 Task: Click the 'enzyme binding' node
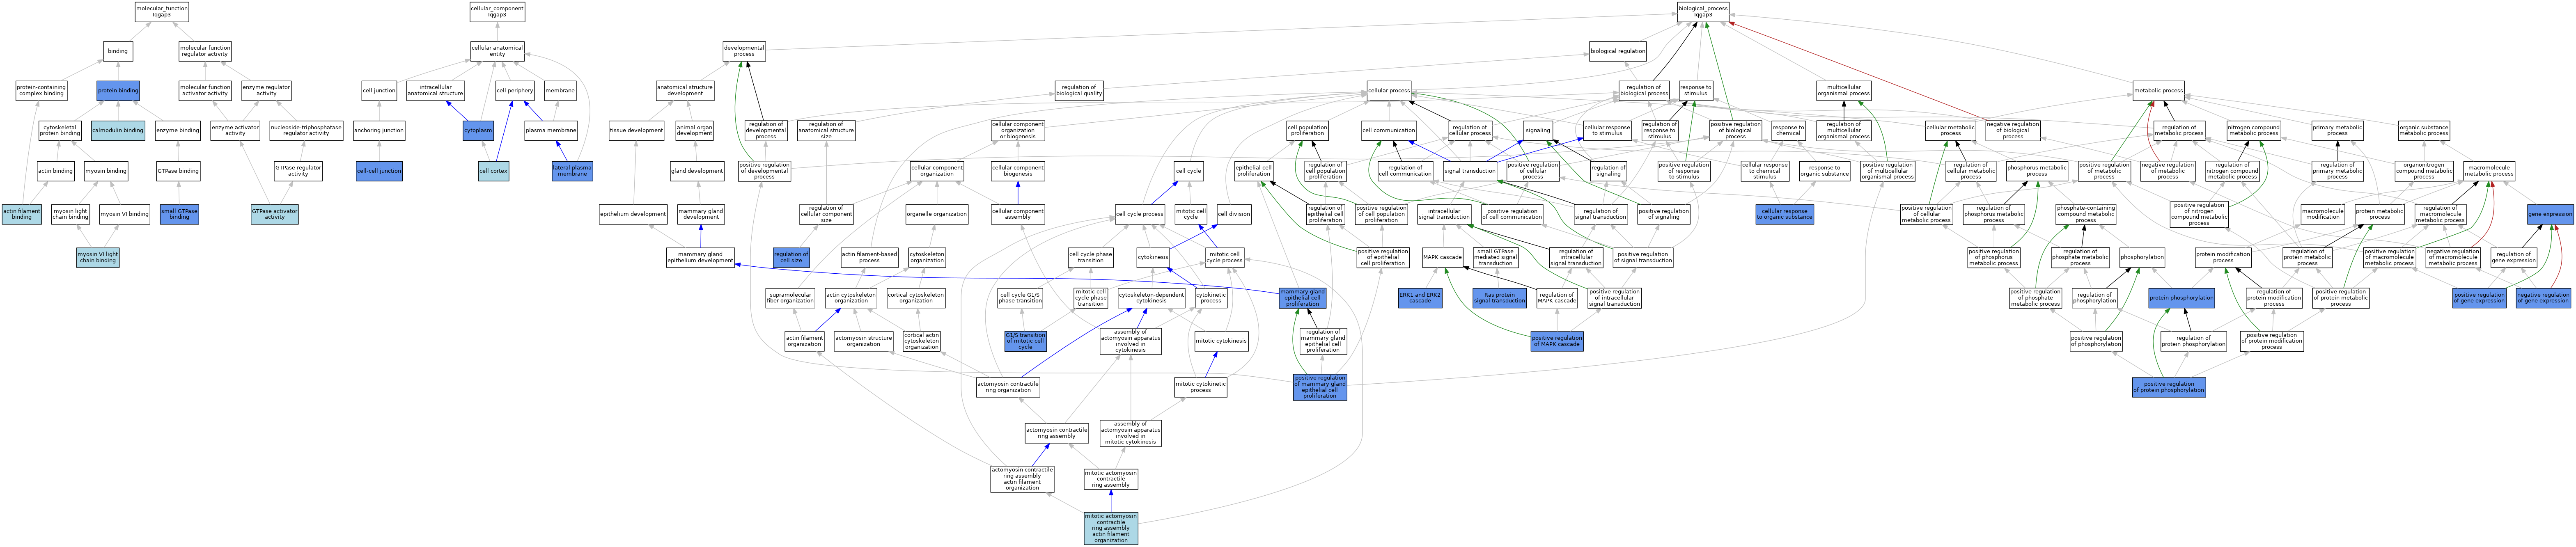click(178, 130)
